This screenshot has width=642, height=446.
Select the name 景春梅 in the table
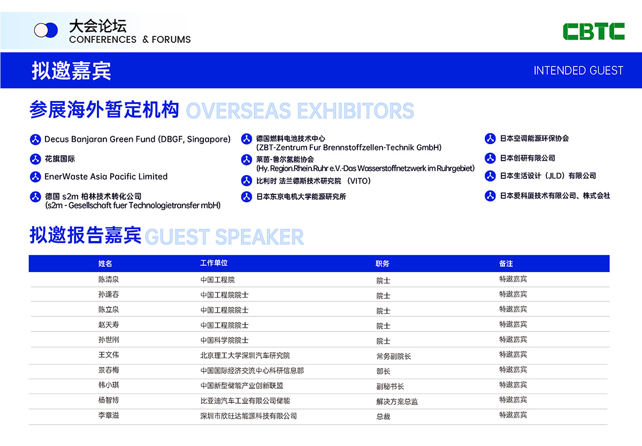point(109,371)
